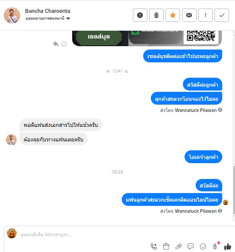Viewport: 235px width, 252px height.
Task: Open Bancha Charoenta profile picture
Action: coord(12,15)
